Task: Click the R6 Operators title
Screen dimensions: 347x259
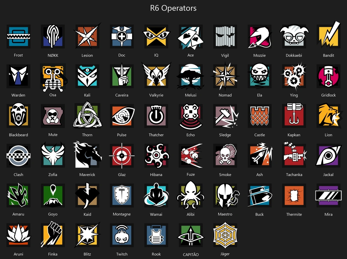Action: click(173, 8)
